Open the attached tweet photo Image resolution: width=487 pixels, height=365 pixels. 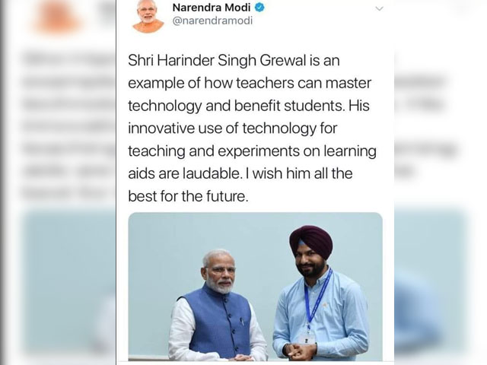[x=256, y=287]
